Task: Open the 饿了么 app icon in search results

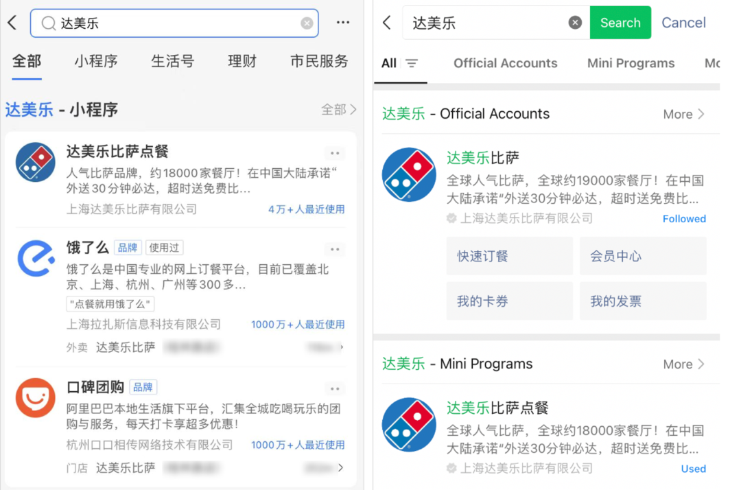Action: (35, 259)
